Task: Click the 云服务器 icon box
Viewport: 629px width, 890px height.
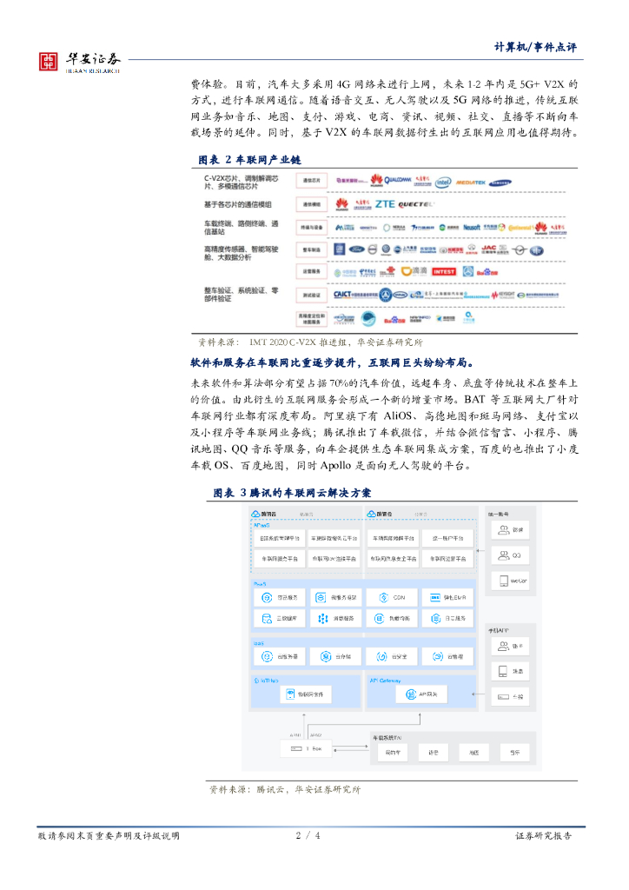Action: [x=281, y=656]
